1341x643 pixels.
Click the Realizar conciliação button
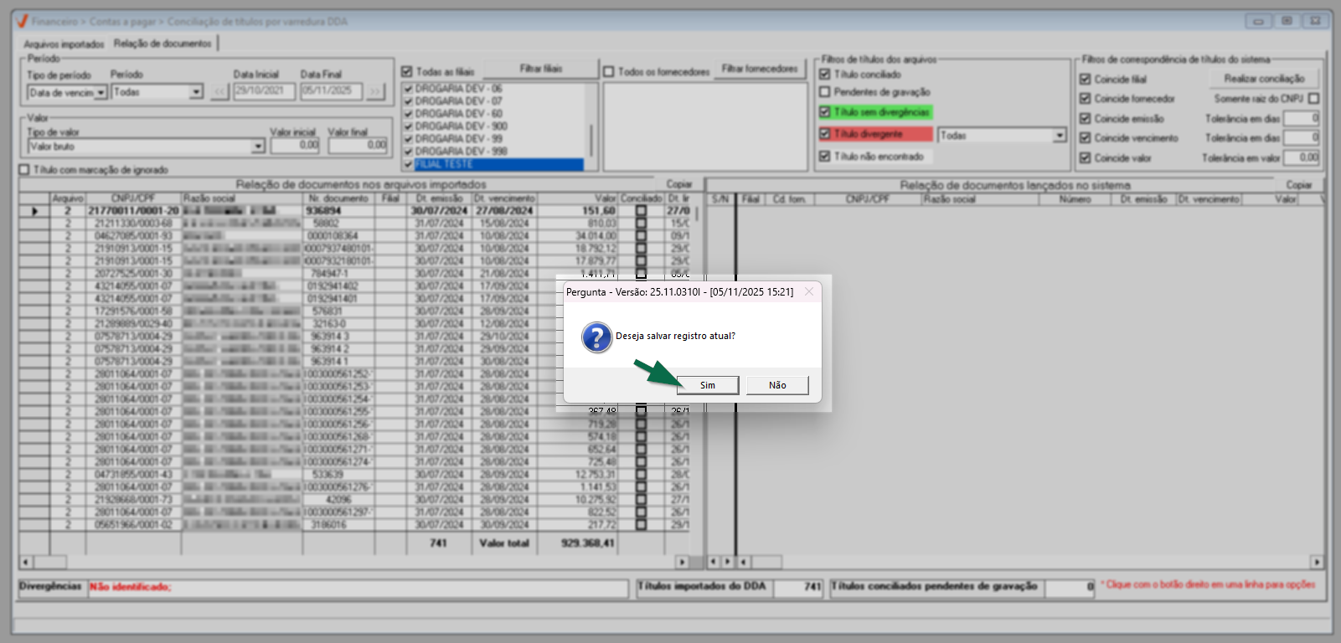pos(1264,79)
